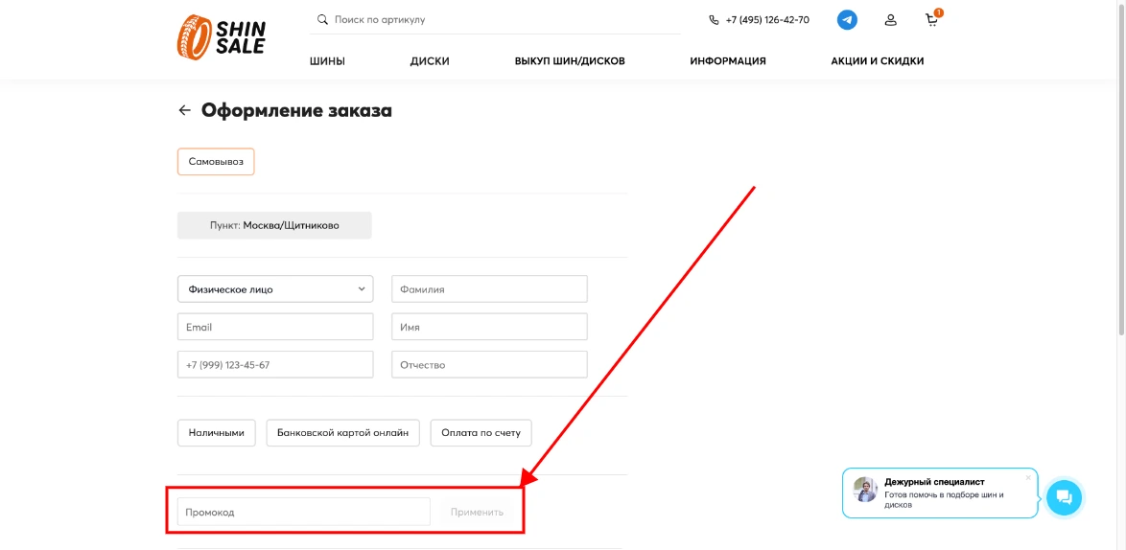Open the Telegram contact icon
This screenshot has height=550, width=1126.
847,20
